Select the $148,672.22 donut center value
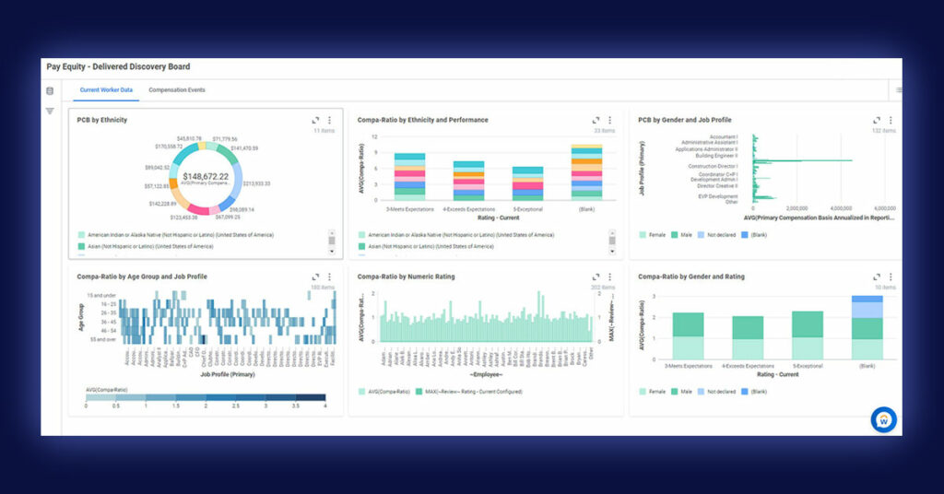 click(206, 176)
